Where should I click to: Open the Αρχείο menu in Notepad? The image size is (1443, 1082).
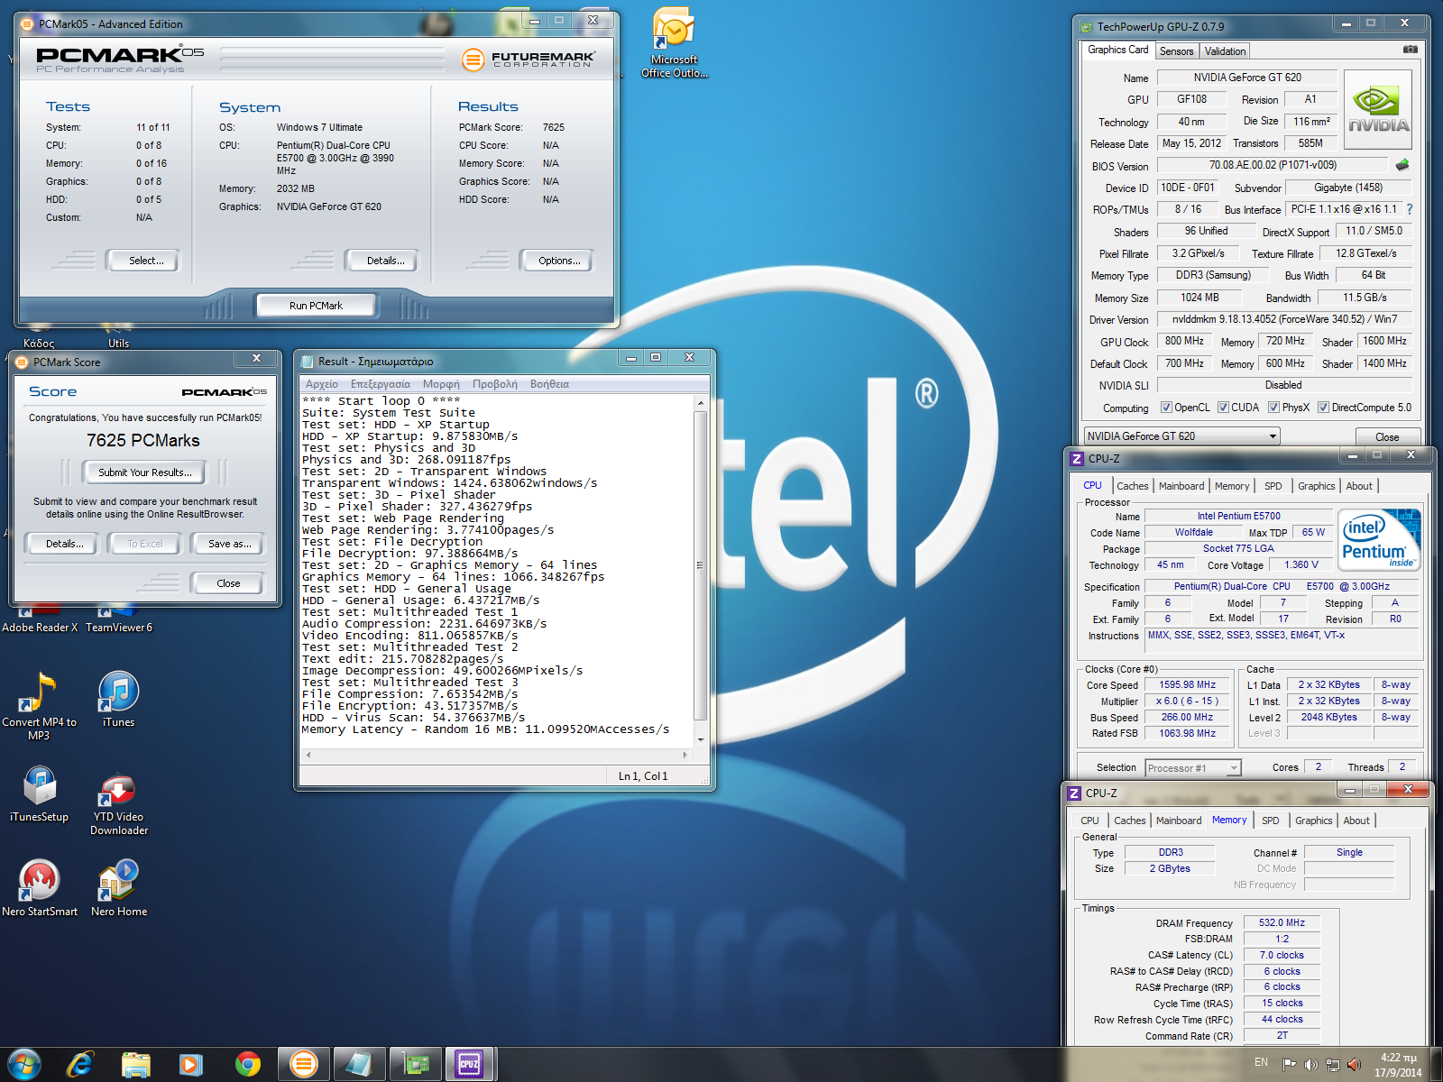(322, 384)
